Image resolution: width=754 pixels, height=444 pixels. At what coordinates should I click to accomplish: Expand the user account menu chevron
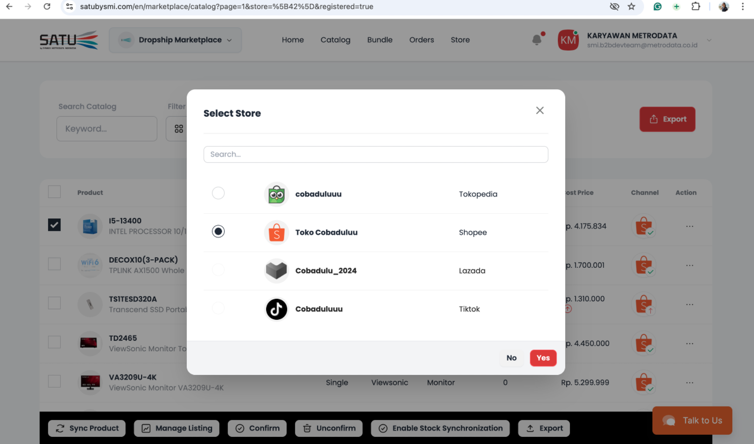pyautogui.click(x=709, y=40)
